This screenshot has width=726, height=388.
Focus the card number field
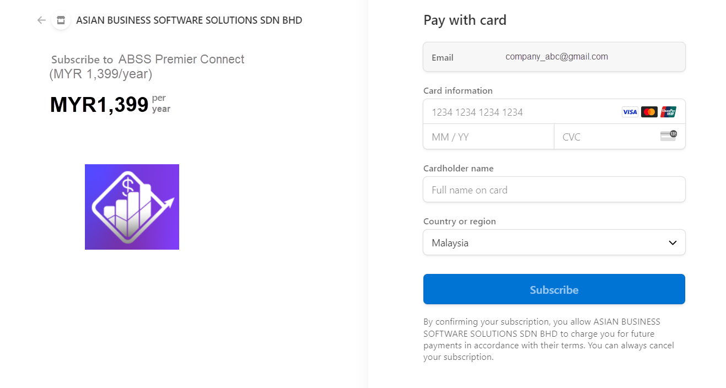pos(518,112)
